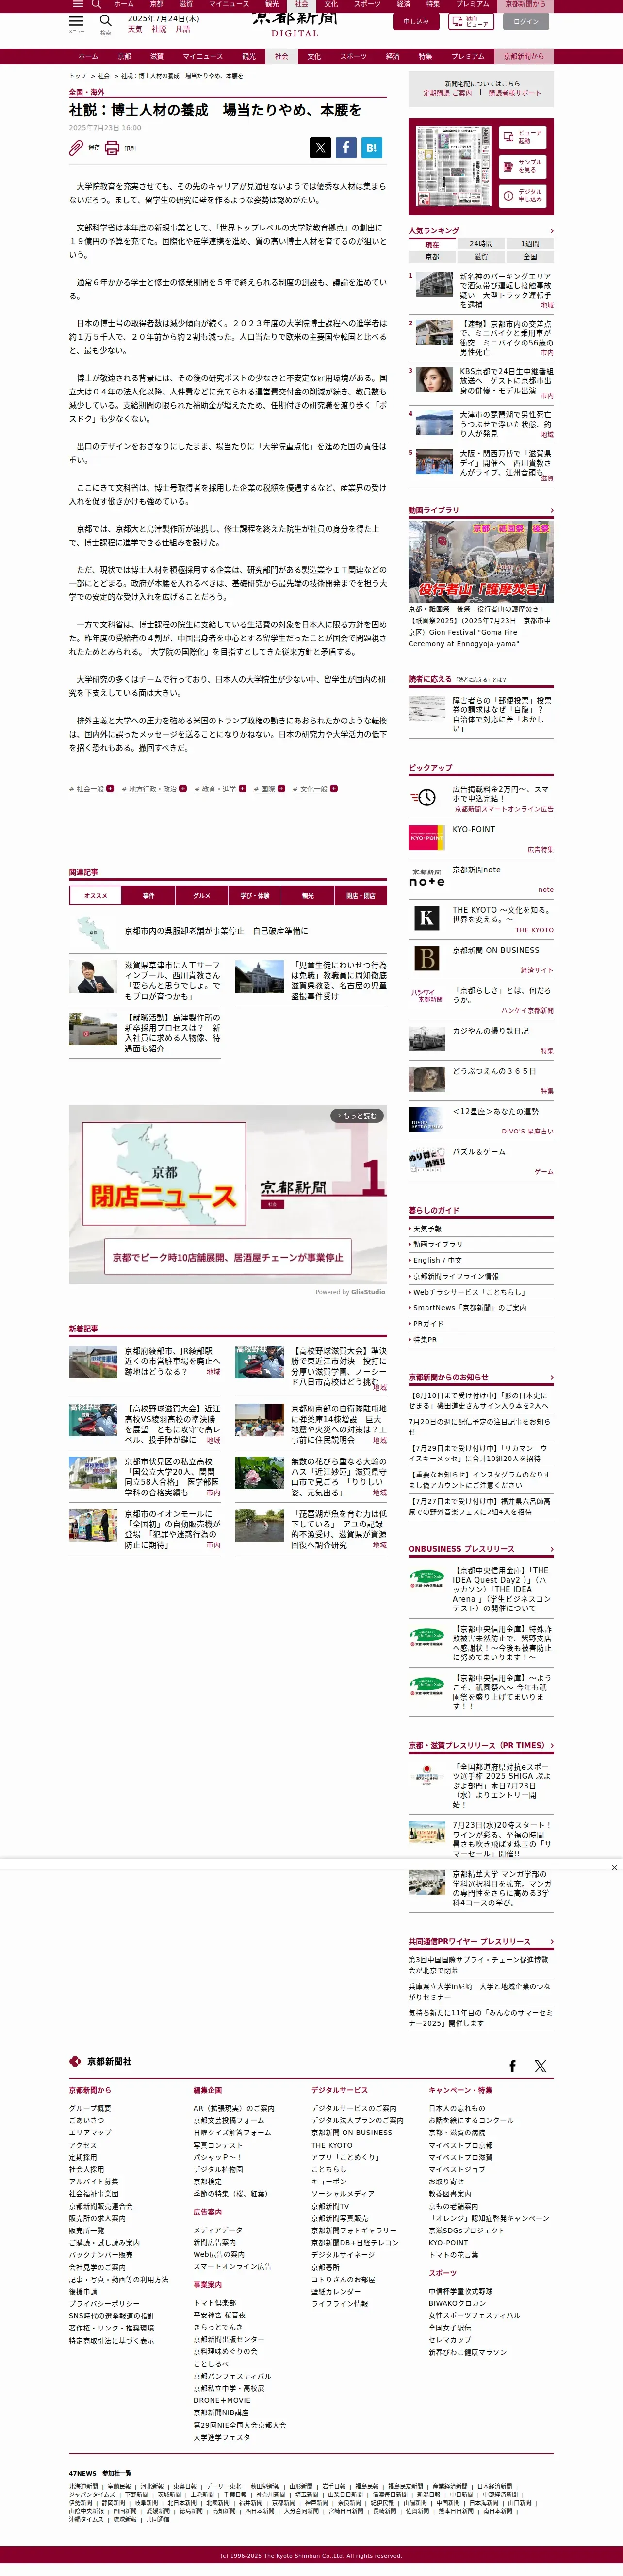The width and height of the screenshot is (623, 2576).
Task: Open プレミアム in main navigation bar
Action: coord(468,56)
